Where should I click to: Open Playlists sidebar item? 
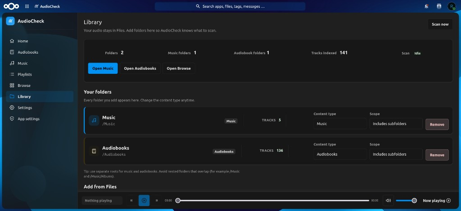coord(40,74)
